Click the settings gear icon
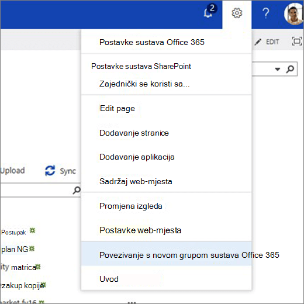 coord(237,13)
